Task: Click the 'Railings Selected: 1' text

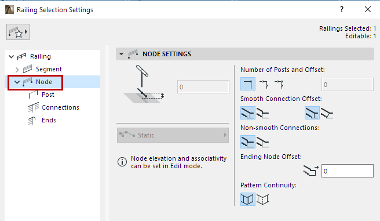Action: tap(348, 28)
